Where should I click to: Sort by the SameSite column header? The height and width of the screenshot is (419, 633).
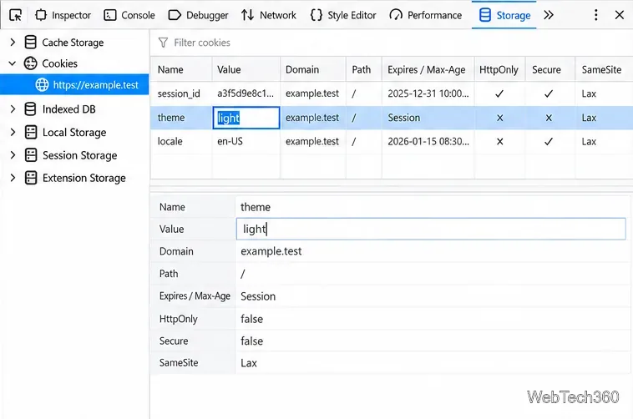(x=604, y=69)
